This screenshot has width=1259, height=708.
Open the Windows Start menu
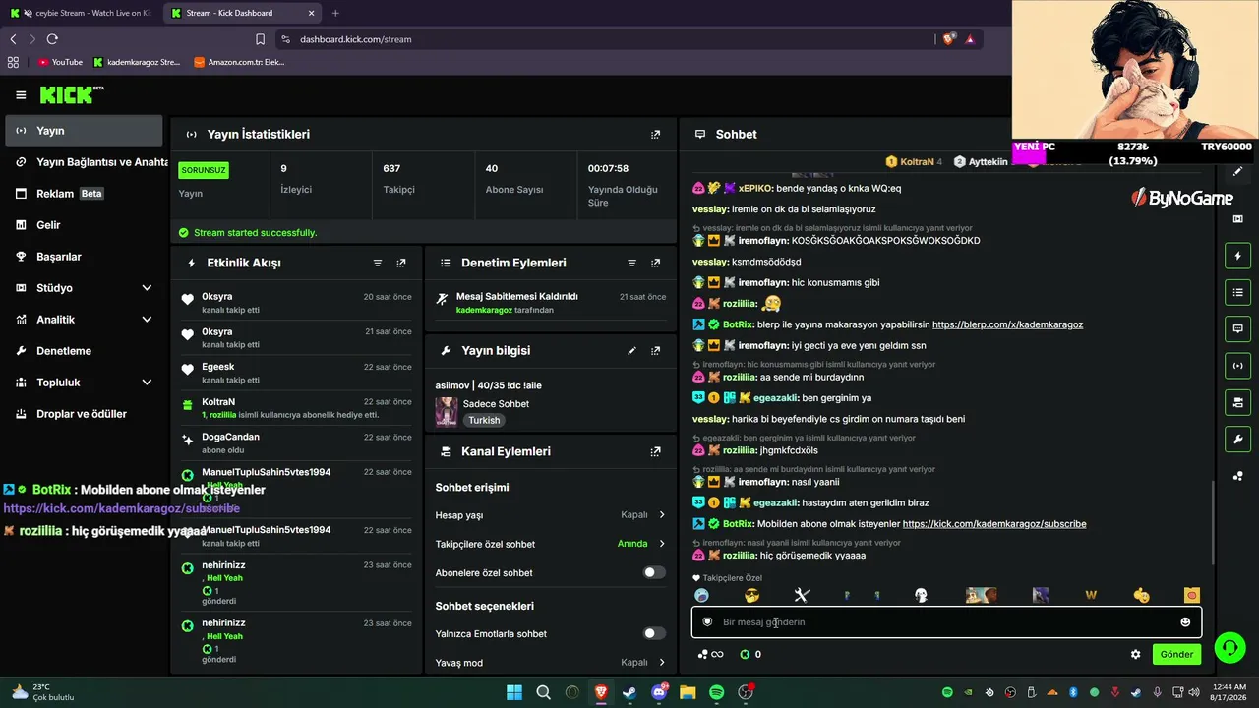point(513,692)
